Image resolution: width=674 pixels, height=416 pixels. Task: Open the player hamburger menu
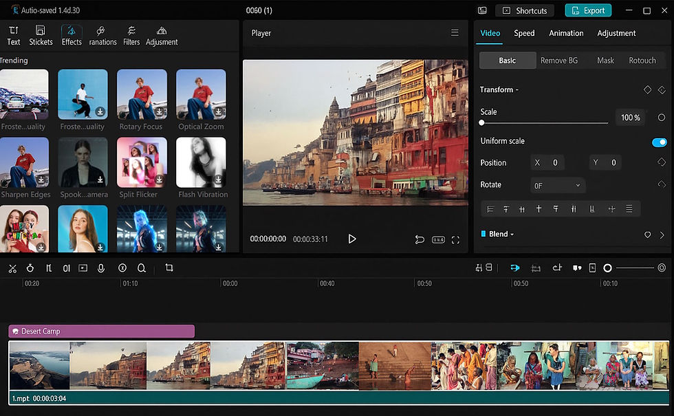point(455,32)
